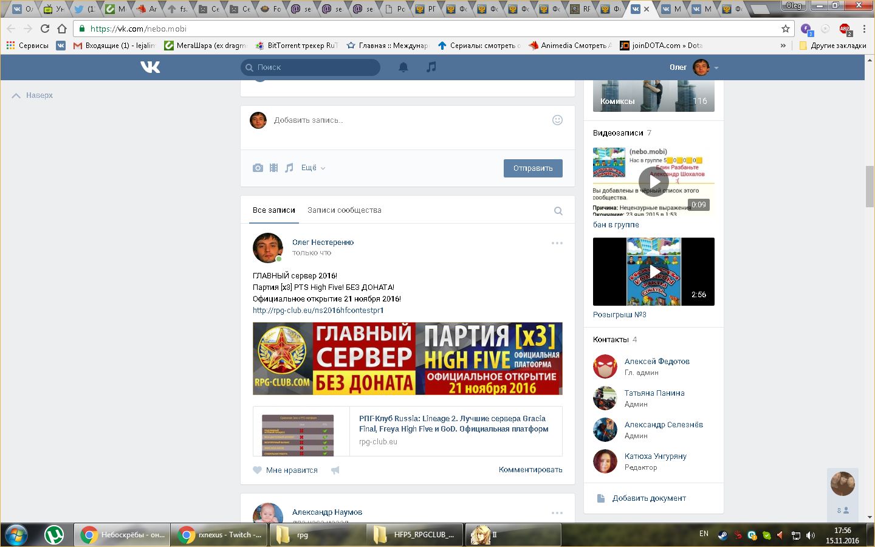The image size is (875, 547).
Task: Open options dots on Александр Наумов post
Action: point(557,513)
